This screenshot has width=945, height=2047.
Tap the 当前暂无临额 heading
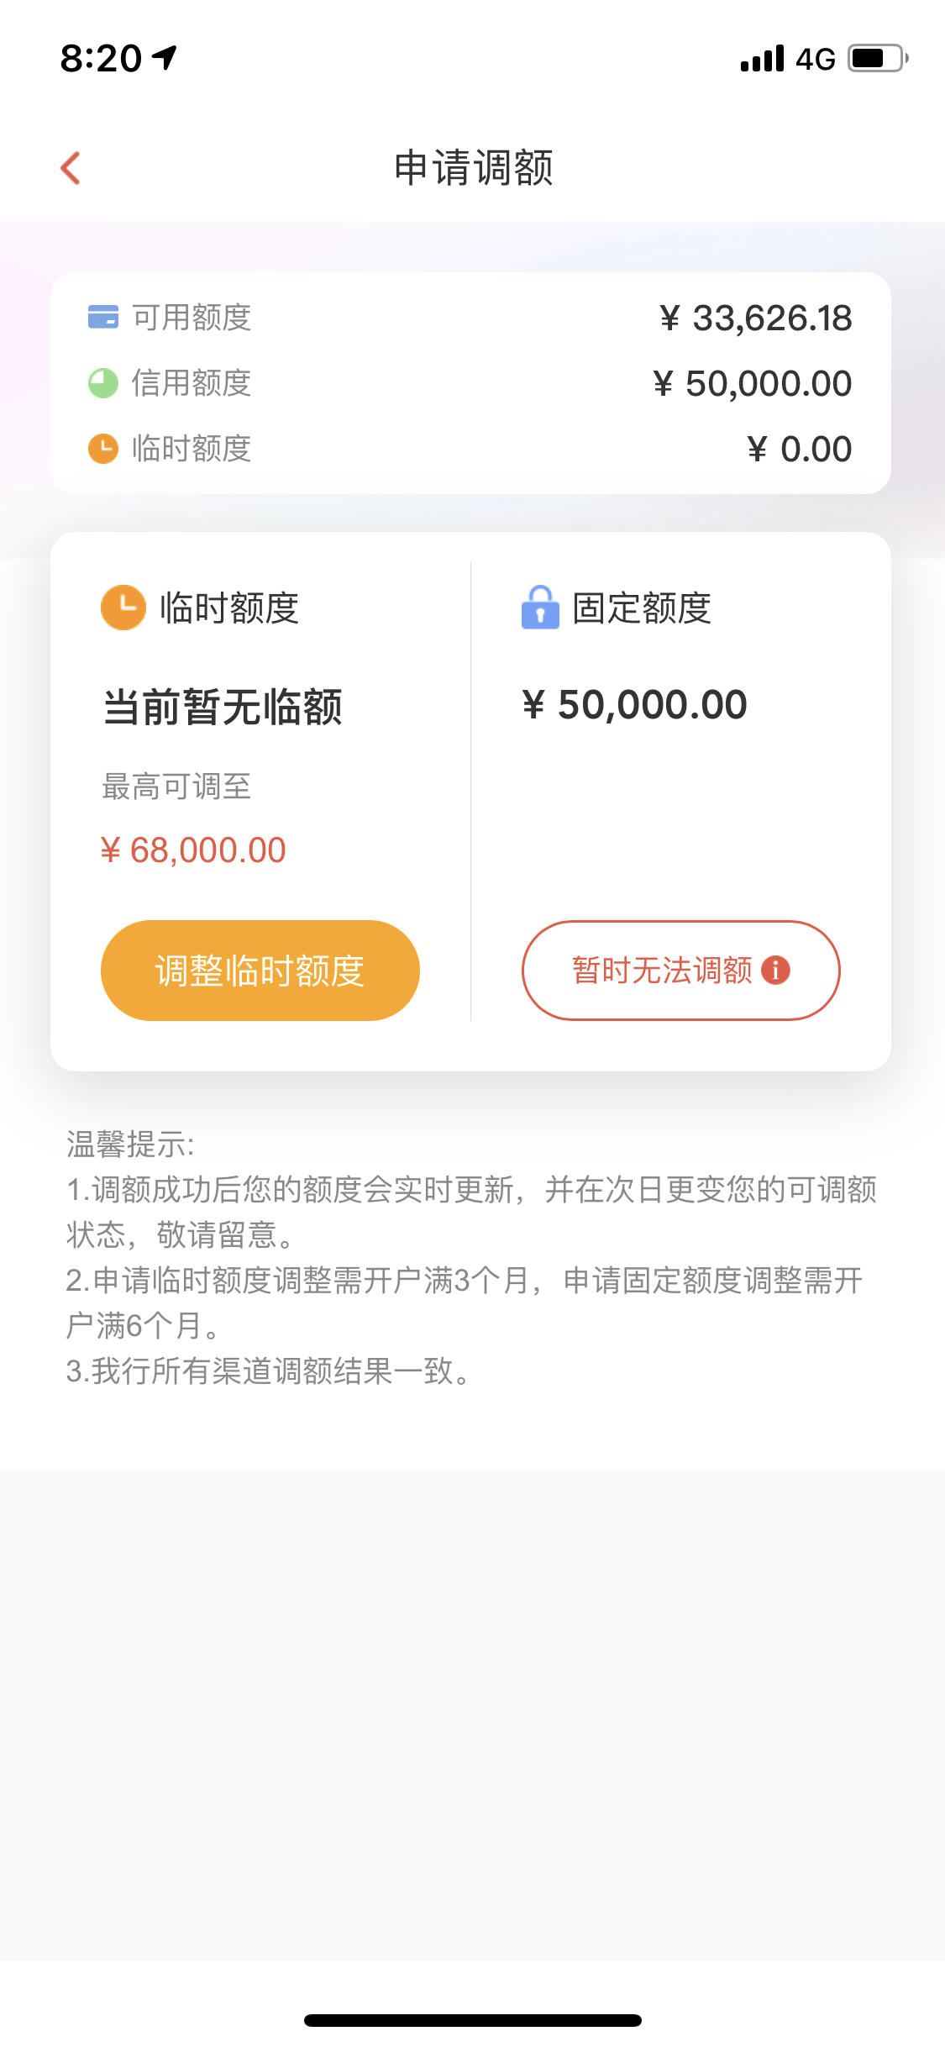pos(223,707)
